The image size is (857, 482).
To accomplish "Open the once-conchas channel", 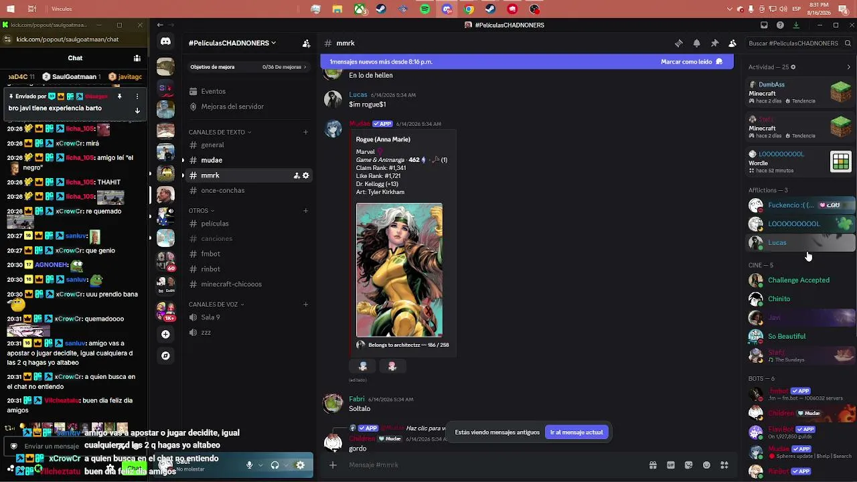I will click(x=248, y=191).
